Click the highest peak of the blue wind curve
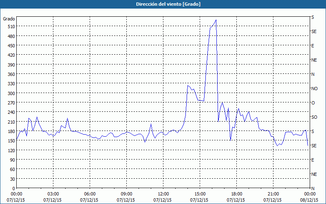The image size is (326, 204). click(x=216, y=20)
